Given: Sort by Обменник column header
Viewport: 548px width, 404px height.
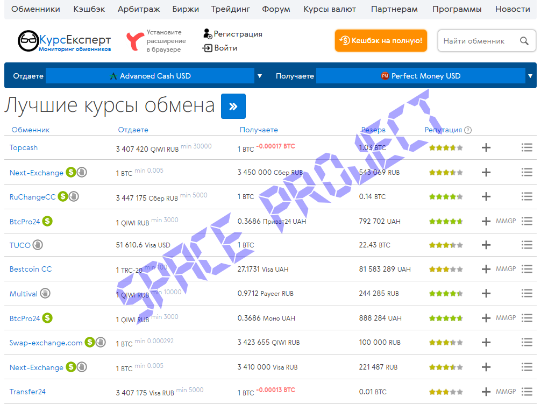Looking at the screenshot, I should 31,130.
